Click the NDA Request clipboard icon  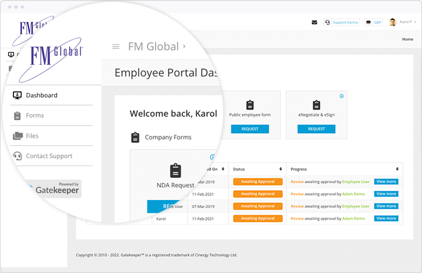tap(175, 171)
